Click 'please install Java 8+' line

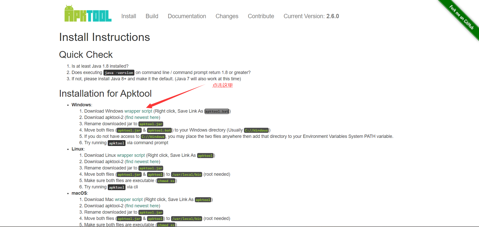(156, 79)
